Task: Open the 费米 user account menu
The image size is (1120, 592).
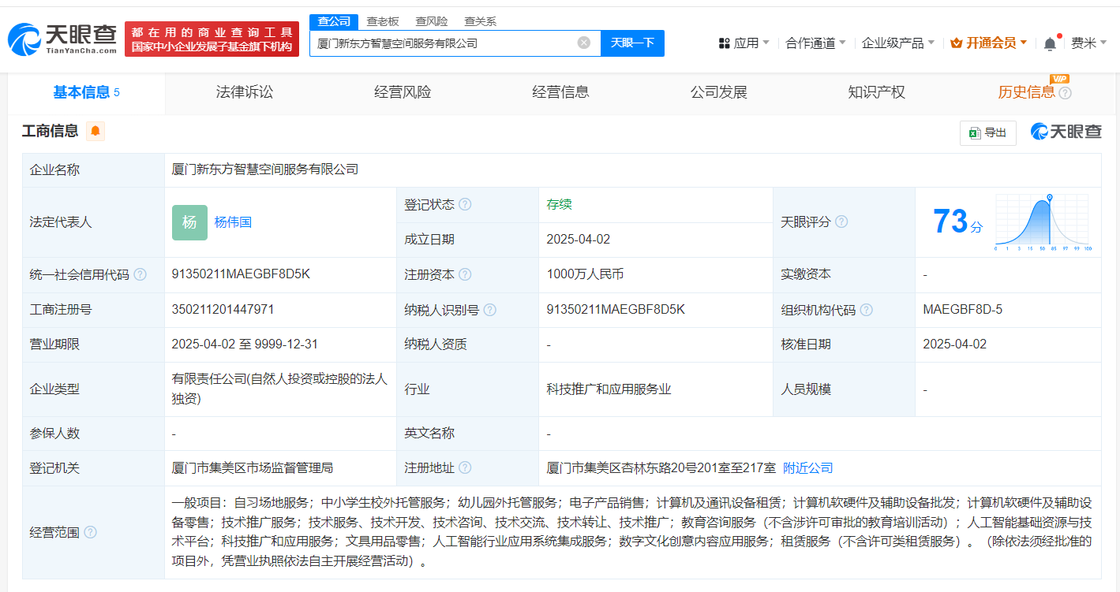Action: pyautogui.click(x=1088, y=43)
